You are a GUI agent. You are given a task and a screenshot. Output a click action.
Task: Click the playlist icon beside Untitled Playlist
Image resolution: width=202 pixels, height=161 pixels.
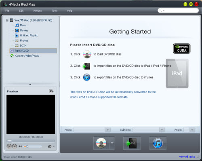pyautogui.click(x=17, y=36)
